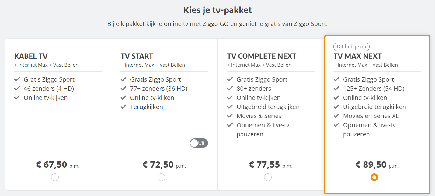Click the checkmark next to Terugkijken
435x196 pixels.
[123, 107]
